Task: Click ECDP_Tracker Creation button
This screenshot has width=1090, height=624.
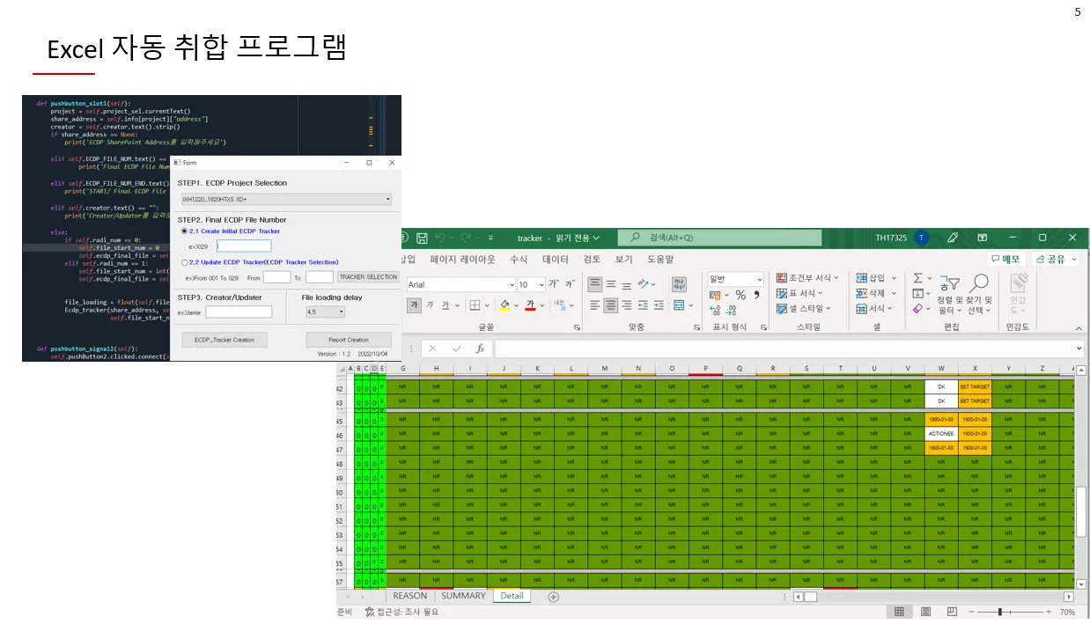Action: point(225,340)
